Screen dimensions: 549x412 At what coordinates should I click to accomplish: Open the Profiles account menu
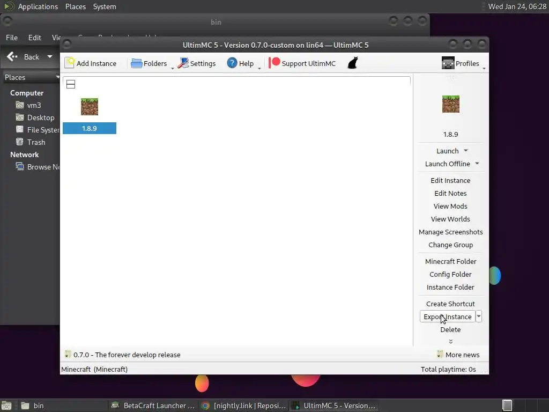[460, 63]
